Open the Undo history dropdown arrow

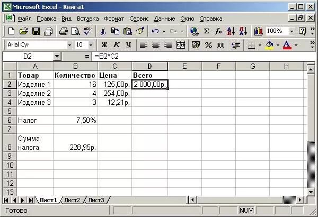click(x=164, y=31)
